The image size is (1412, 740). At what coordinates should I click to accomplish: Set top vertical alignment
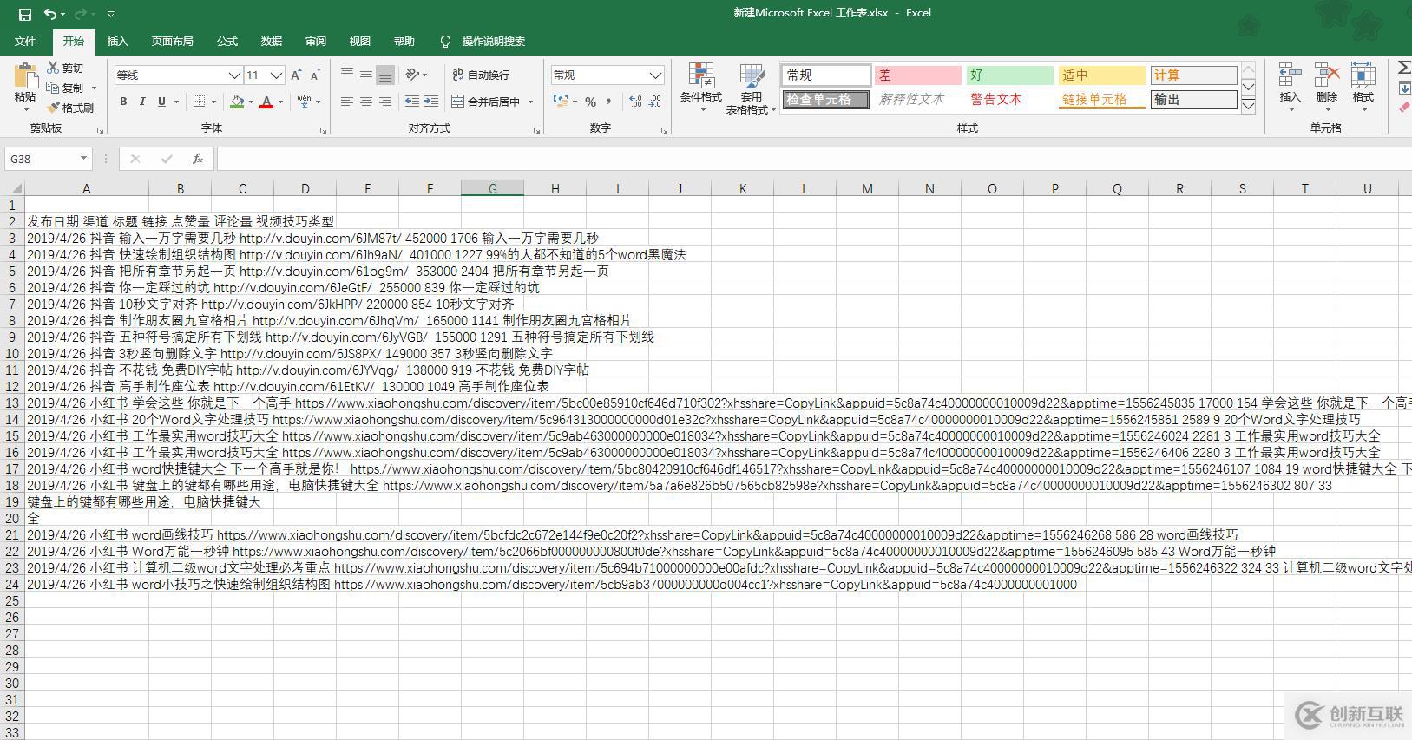point(346,75)
